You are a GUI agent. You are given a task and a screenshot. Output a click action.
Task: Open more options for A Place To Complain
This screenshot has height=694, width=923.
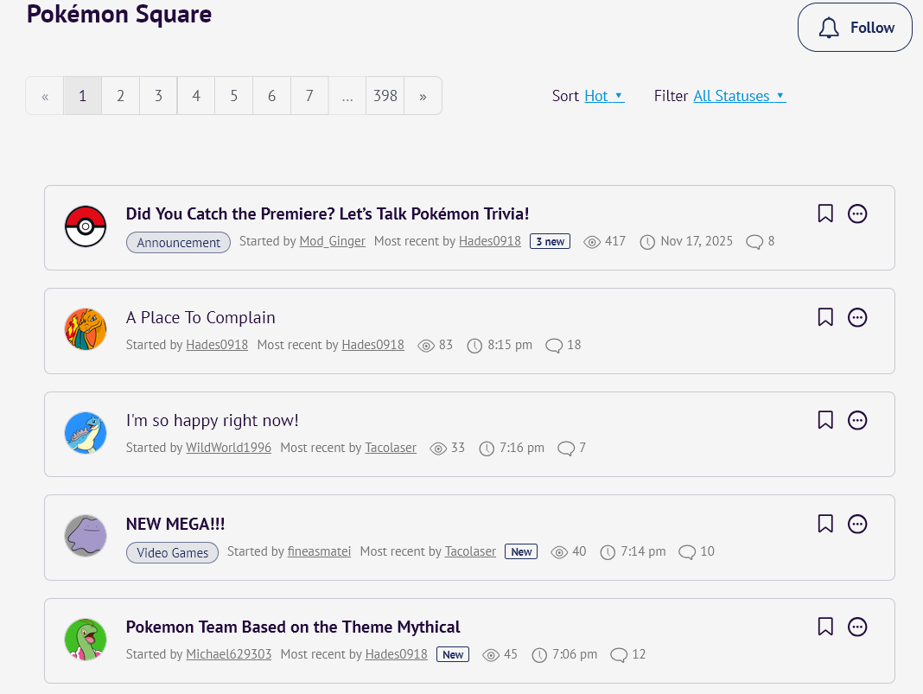point(857,317)
